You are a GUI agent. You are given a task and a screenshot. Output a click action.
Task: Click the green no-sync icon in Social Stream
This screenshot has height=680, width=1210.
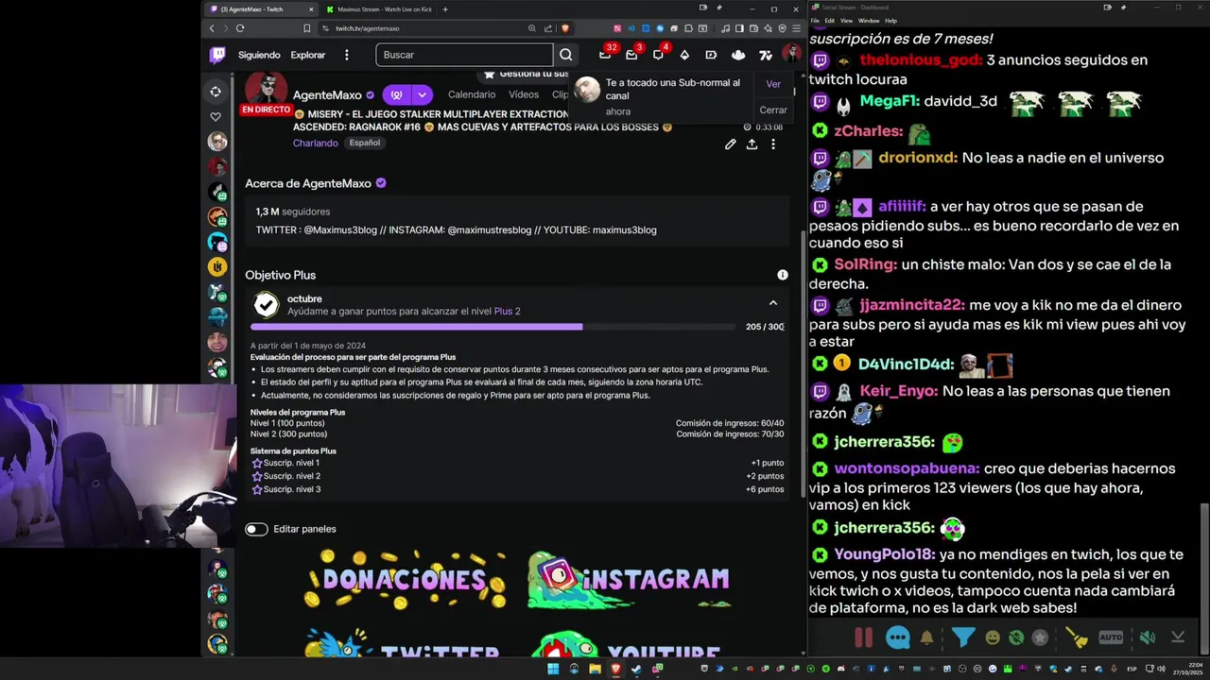point(1016,637)
